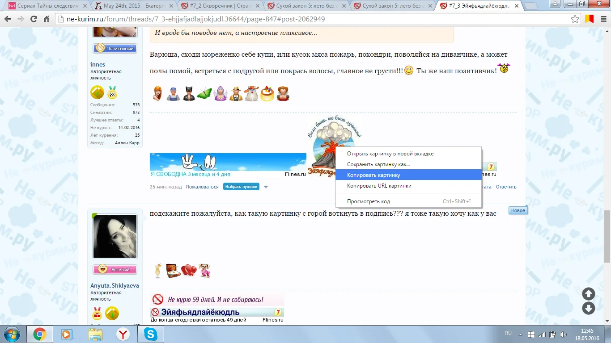
Task: Go back in the browser
Action: click(x=8, y=20)
